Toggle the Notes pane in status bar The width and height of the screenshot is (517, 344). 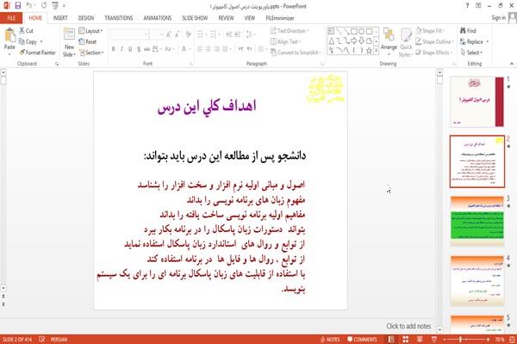(330, 340)
